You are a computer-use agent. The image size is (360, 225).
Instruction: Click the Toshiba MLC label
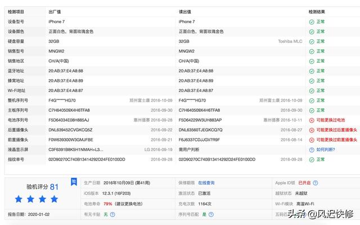290,42
